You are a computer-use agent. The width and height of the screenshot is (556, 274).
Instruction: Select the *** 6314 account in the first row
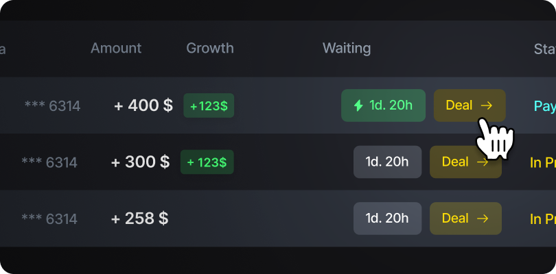(52, 106)
